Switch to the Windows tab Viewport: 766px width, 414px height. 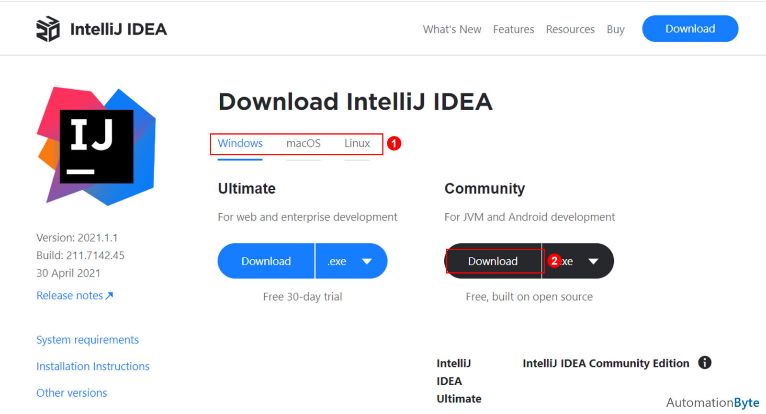[x=240, y=143]
